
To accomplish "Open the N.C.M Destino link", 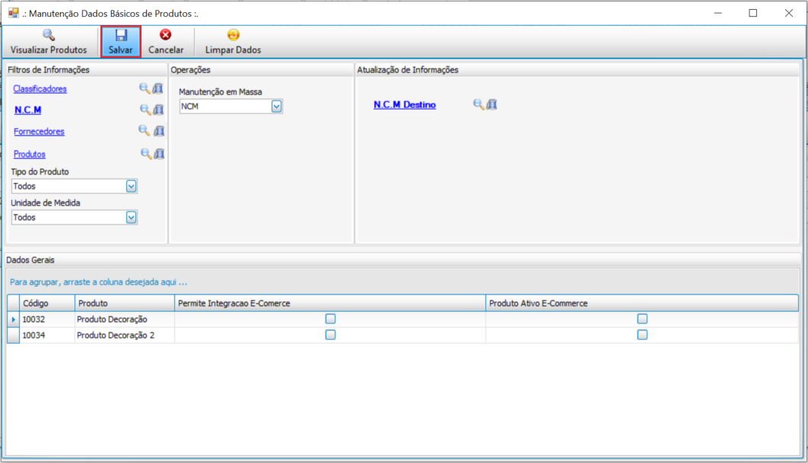I will click(405, 105).
